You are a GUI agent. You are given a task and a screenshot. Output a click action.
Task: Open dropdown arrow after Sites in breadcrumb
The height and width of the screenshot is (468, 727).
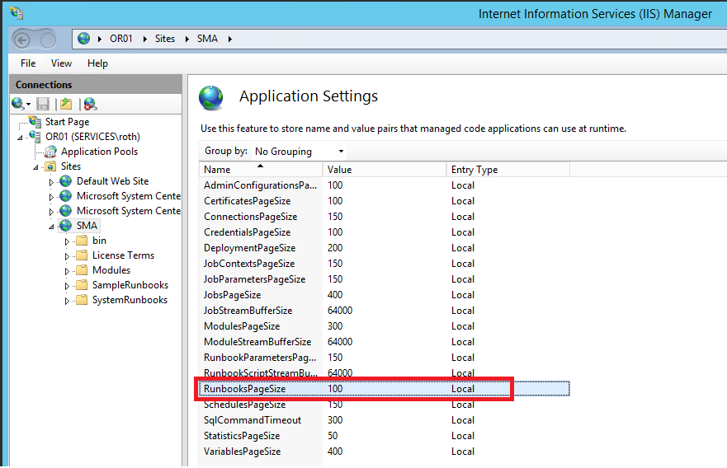[186, 39]
